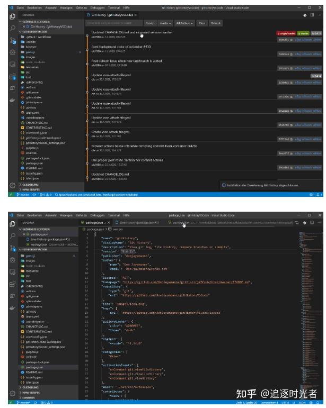Open Source Control icon in bottom window

click(x=13, y=248)
